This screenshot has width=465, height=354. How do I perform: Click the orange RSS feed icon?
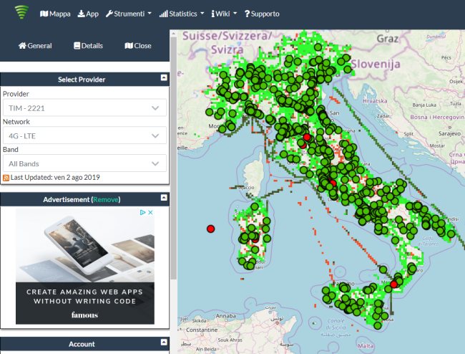[6, 177]
